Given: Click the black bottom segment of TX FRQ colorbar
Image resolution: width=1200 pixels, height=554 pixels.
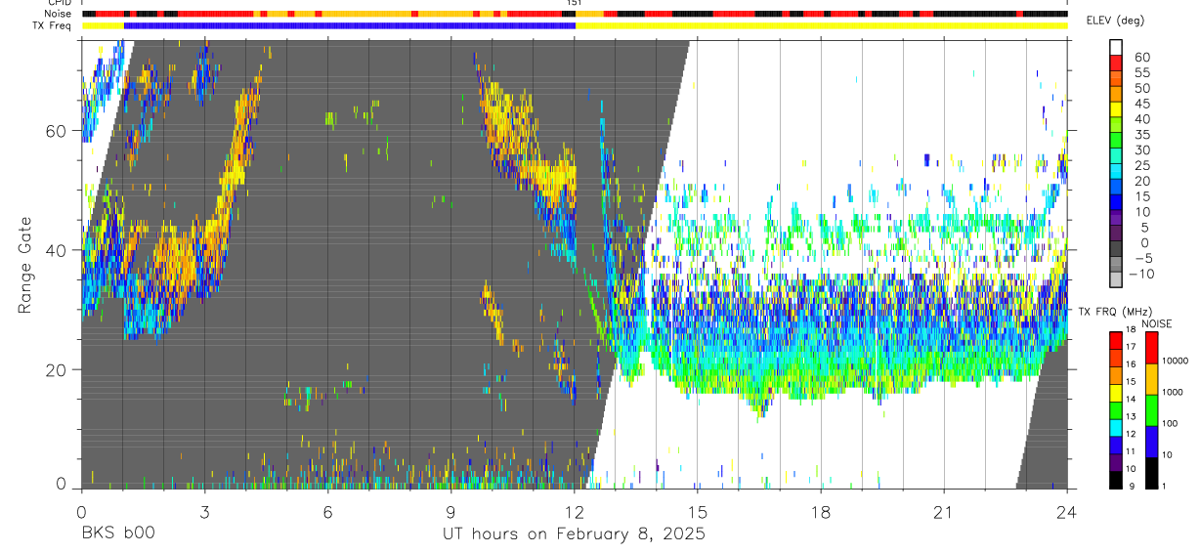Looking at the screenshot, I should coord(1116,479).
